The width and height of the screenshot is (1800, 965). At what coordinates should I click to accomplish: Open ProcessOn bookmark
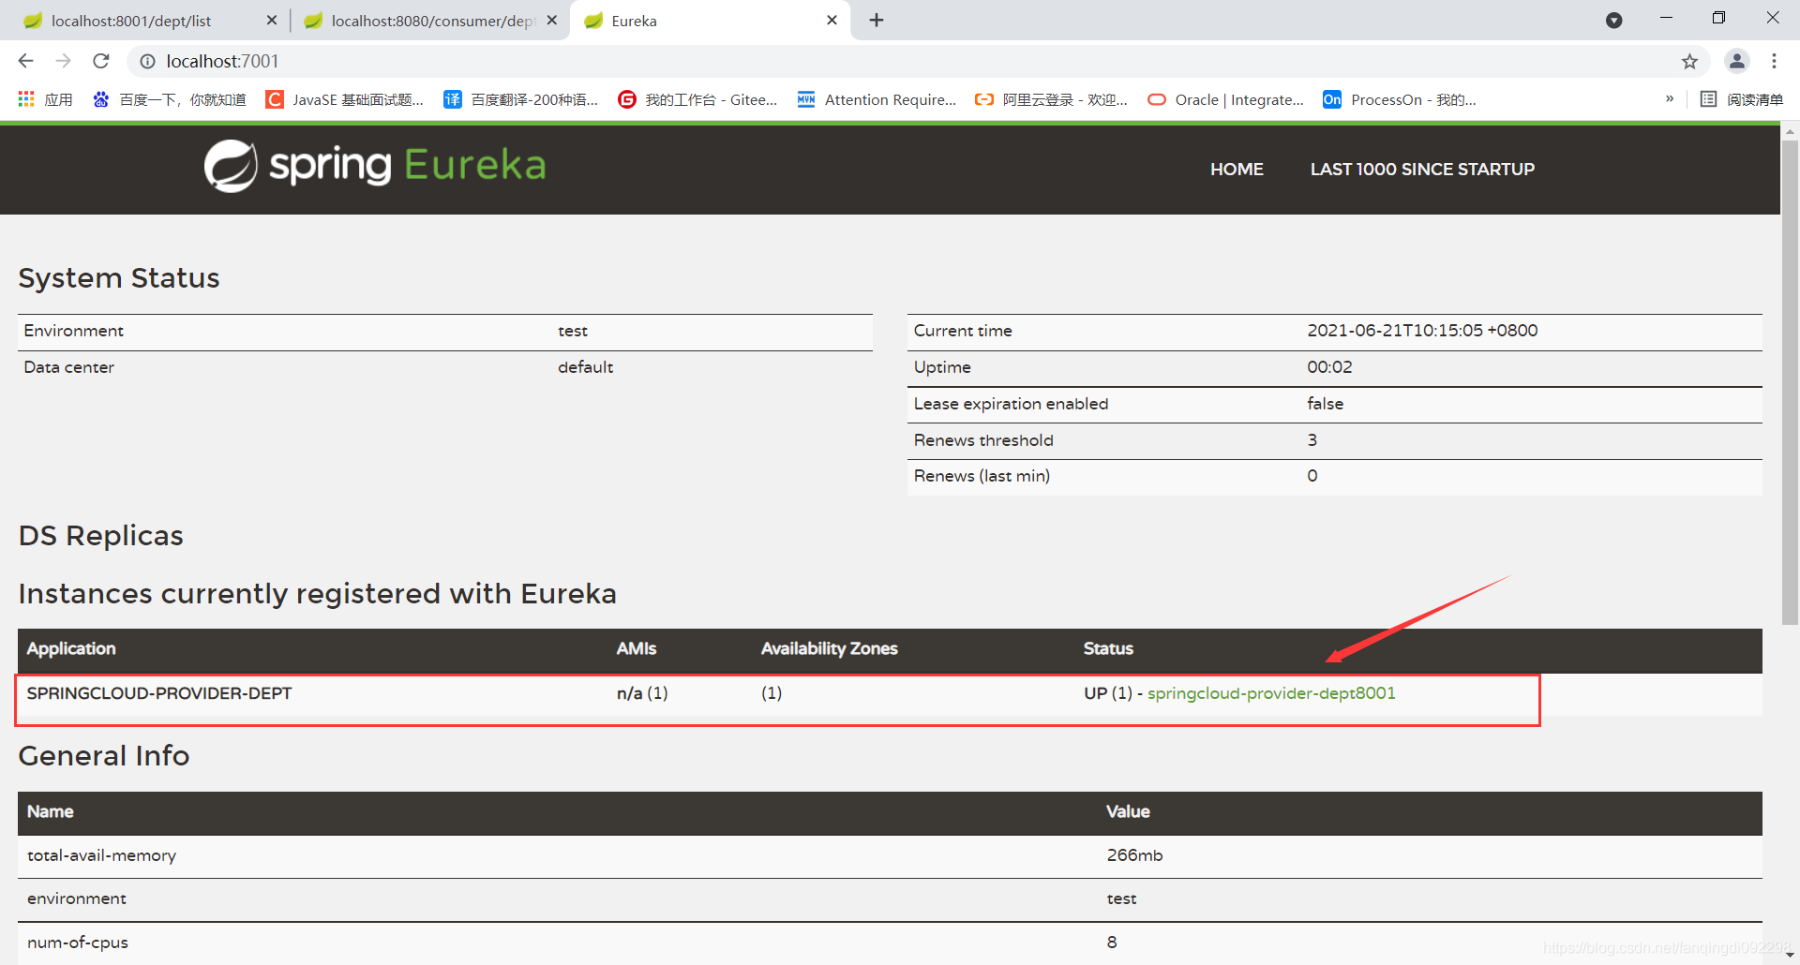pyautogui.click(x=1400, y=99)
